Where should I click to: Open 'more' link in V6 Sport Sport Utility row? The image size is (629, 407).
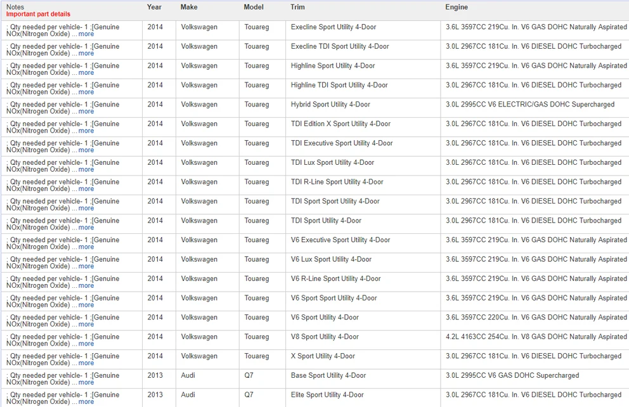[86, 305]
